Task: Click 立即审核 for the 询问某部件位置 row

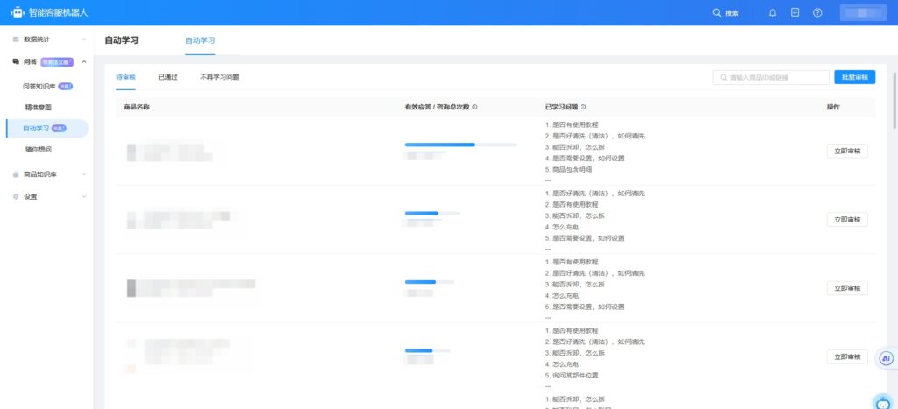Action: click(847, 357)
